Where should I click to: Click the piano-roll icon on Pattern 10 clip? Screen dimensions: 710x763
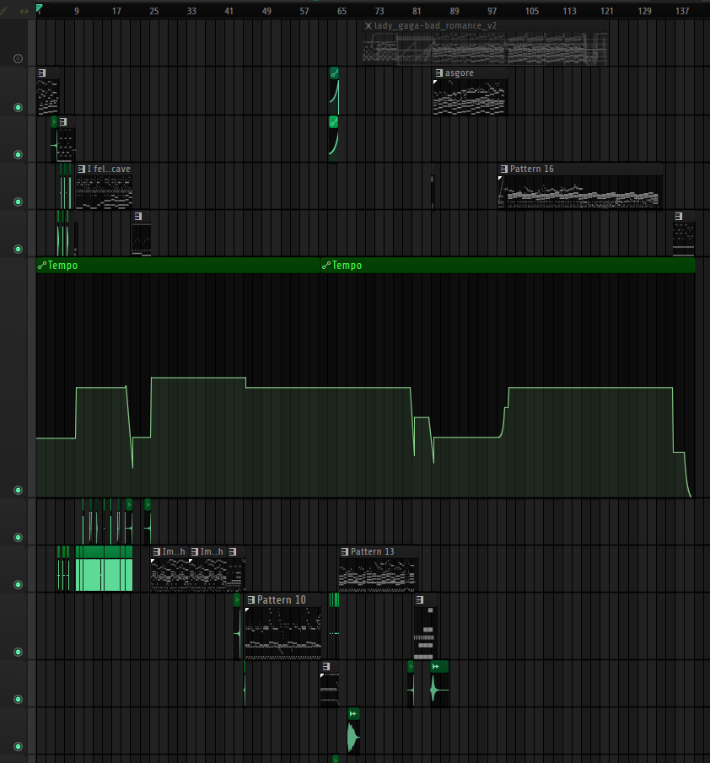pyautogui.click(x=250, y=600)
